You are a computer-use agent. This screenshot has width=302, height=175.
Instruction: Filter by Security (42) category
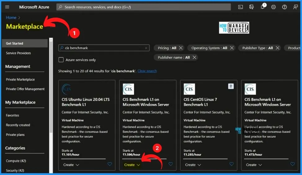click(x=15, y=170)
